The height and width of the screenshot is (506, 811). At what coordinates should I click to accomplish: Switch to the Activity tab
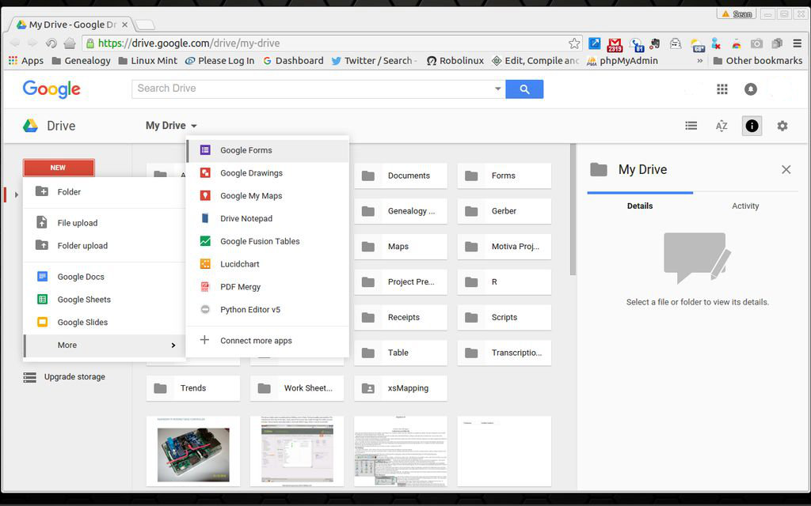[x=745, y=206]
